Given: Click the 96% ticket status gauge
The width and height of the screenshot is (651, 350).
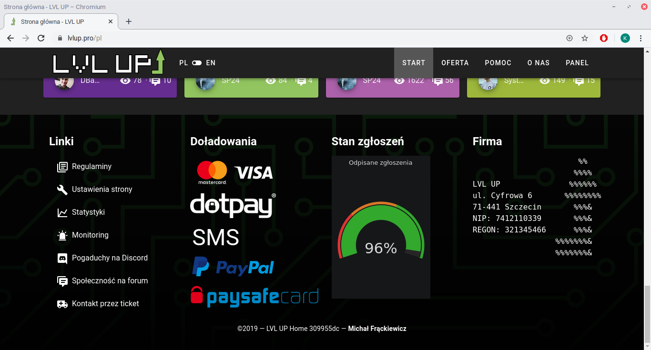Looking at the screenshot, I should click(381, 233).
